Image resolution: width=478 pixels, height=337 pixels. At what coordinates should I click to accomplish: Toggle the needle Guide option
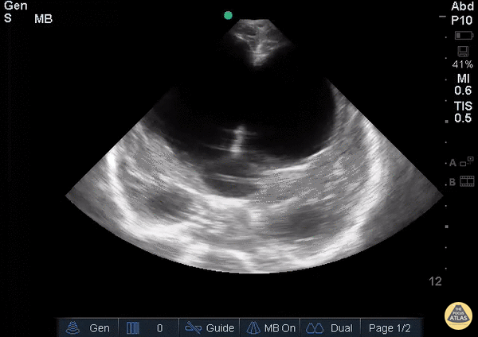point(209,328)
